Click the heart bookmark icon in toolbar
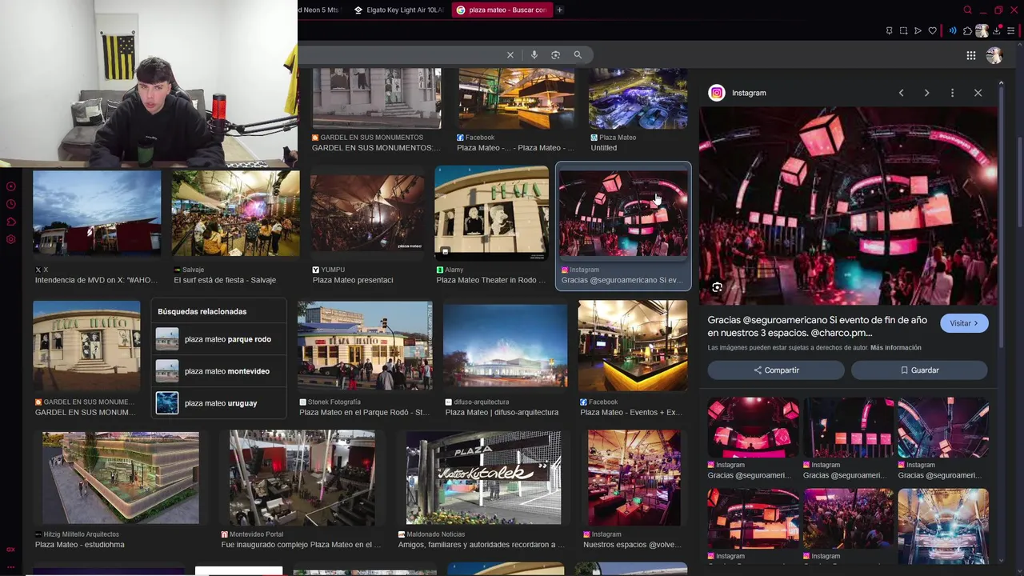Image resolution: width=1024 pixels, height=576 pixels. click(x=932, y=31)
